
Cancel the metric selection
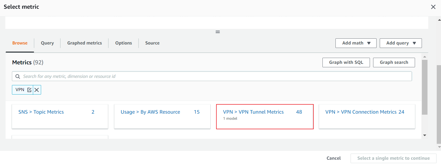(333, 158)
